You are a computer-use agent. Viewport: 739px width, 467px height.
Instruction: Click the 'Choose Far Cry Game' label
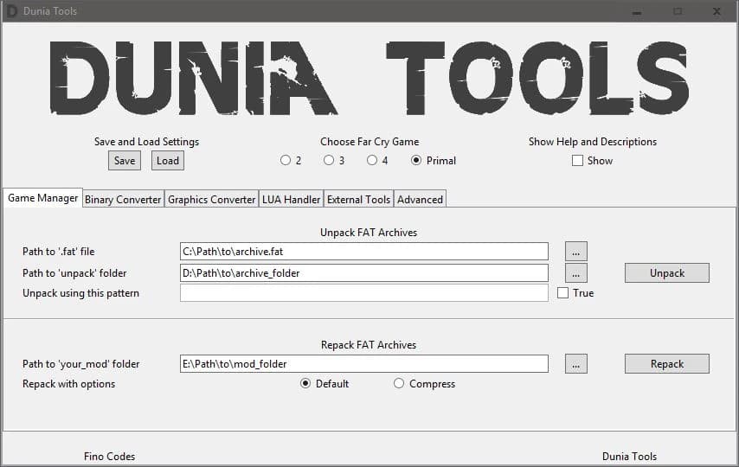click(x=369, y=142)
